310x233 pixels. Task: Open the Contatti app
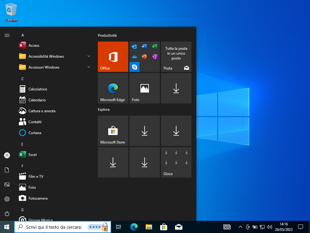pos(54,122)
